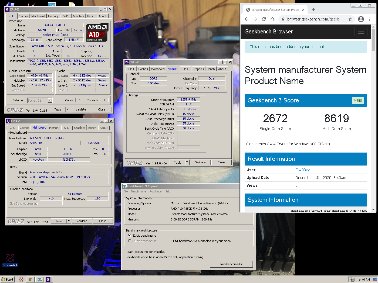The height and width of the screenshot is (283, 378).
Task: Open the About tab in Memory window
Action: click(222, 69)
